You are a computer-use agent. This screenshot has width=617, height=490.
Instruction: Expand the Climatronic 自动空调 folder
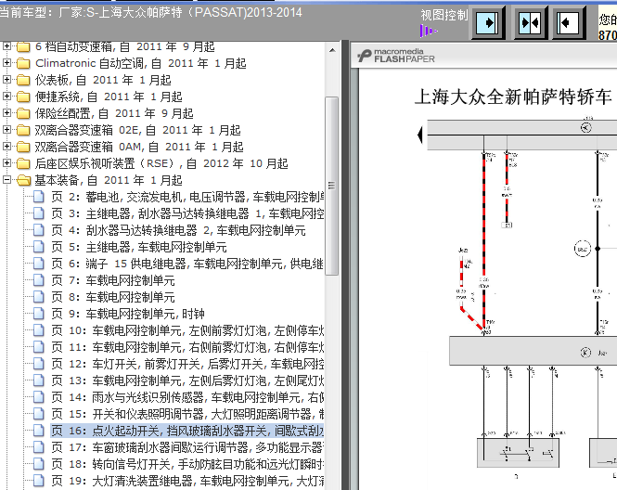point(6,63)
